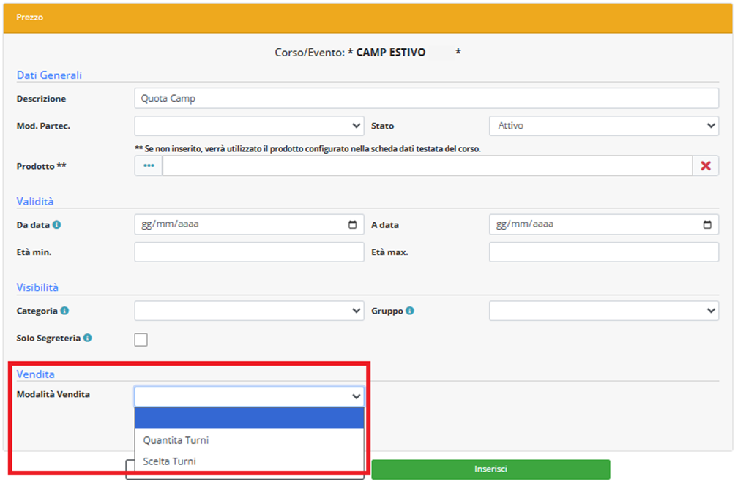Open the Categoria dropdown
The image size is (735, 484).
[x=249, y=311]
